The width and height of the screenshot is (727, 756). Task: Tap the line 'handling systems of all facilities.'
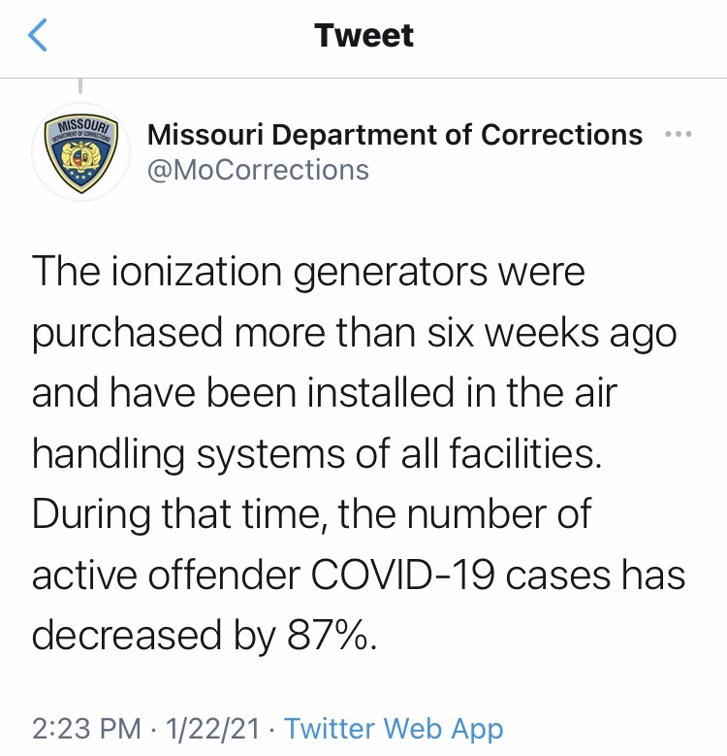click(316, 454)
